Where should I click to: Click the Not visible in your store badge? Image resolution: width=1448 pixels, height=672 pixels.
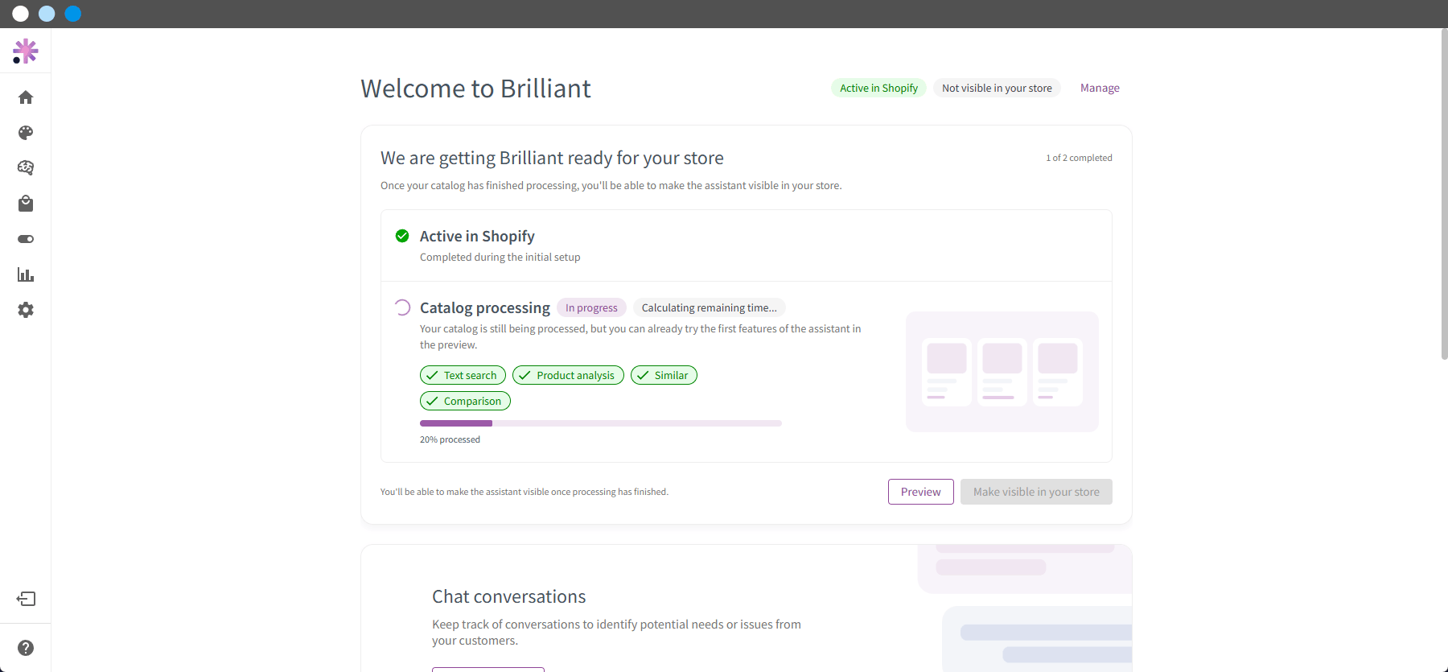click(x=997, y=88)
